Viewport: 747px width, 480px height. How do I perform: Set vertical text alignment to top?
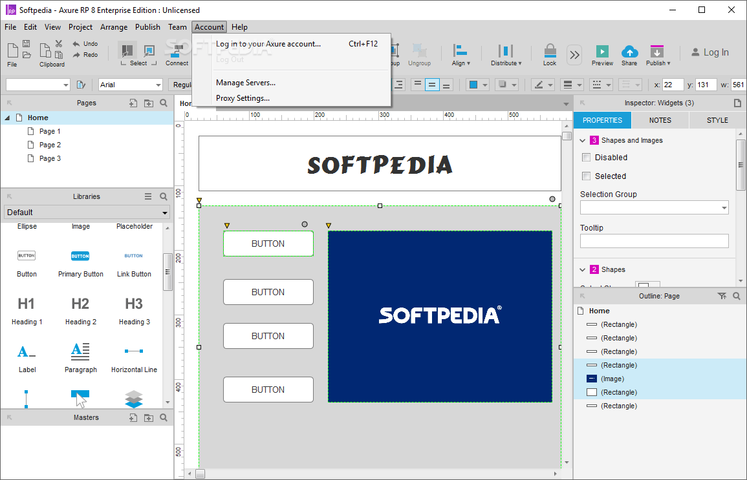[417, 85]
